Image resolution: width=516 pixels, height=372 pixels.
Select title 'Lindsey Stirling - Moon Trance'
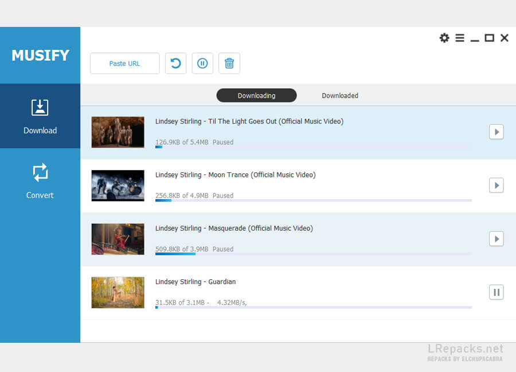coord(235,175)
